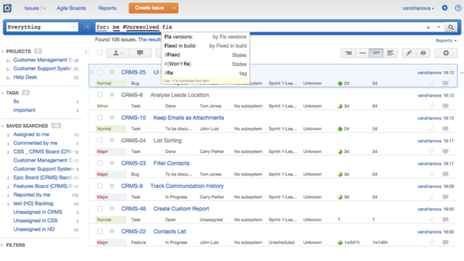Check the CRMS-23 issue checkbox
Screen dimensions: 464x261
point(100,163)
